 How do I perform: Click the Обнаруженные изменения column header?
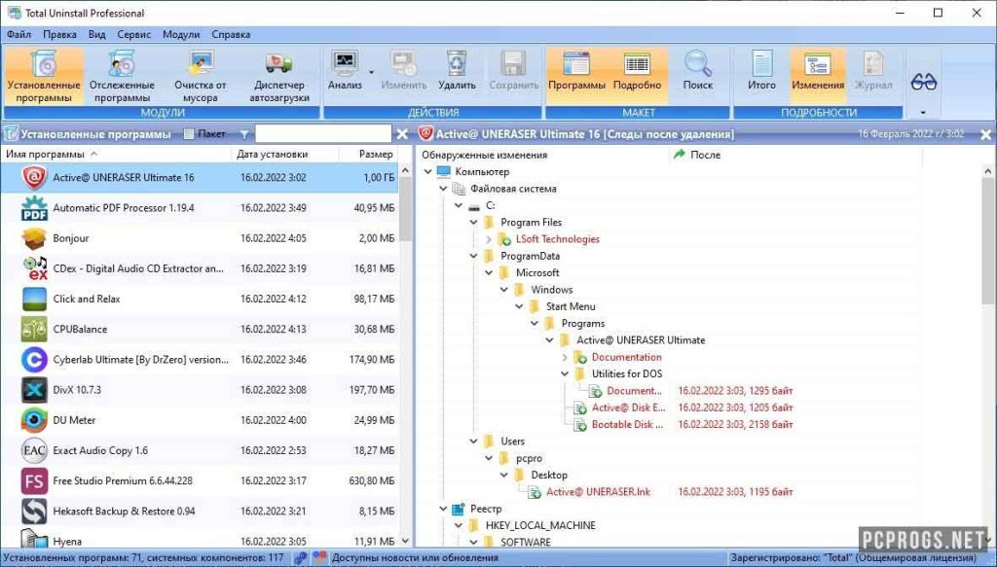543,155
